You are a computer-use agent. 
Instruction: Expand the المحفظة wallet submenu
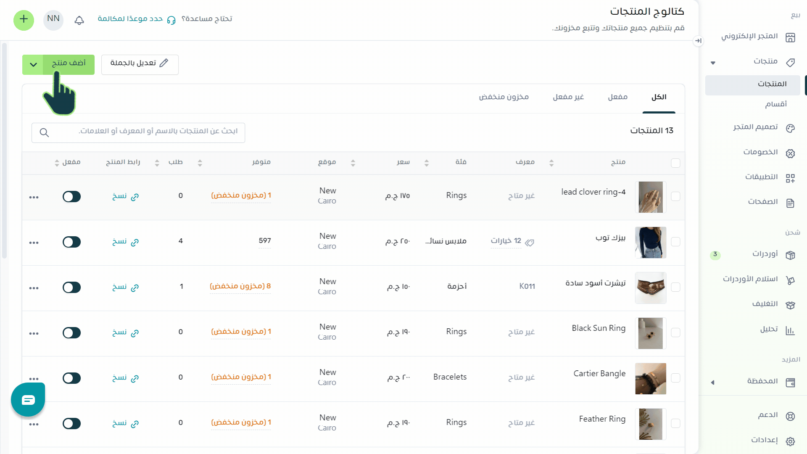click(713, 383)
